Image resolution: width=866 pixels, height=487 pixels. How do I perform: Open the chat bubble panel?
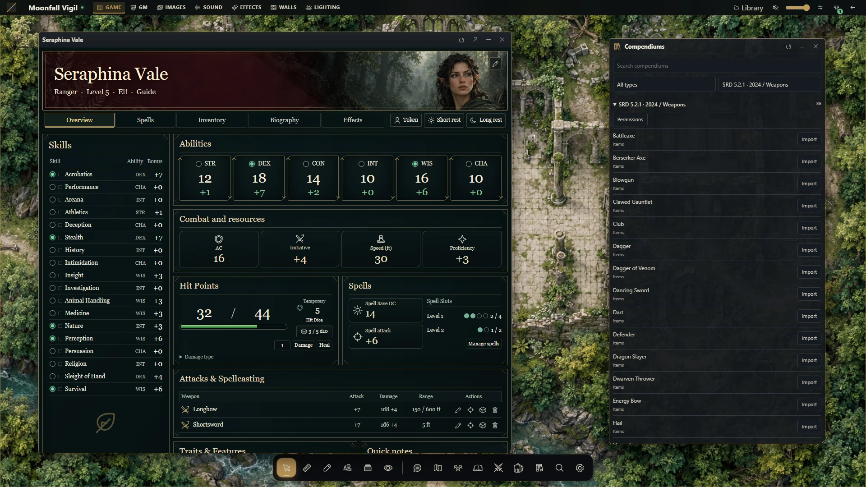[417, 468]
